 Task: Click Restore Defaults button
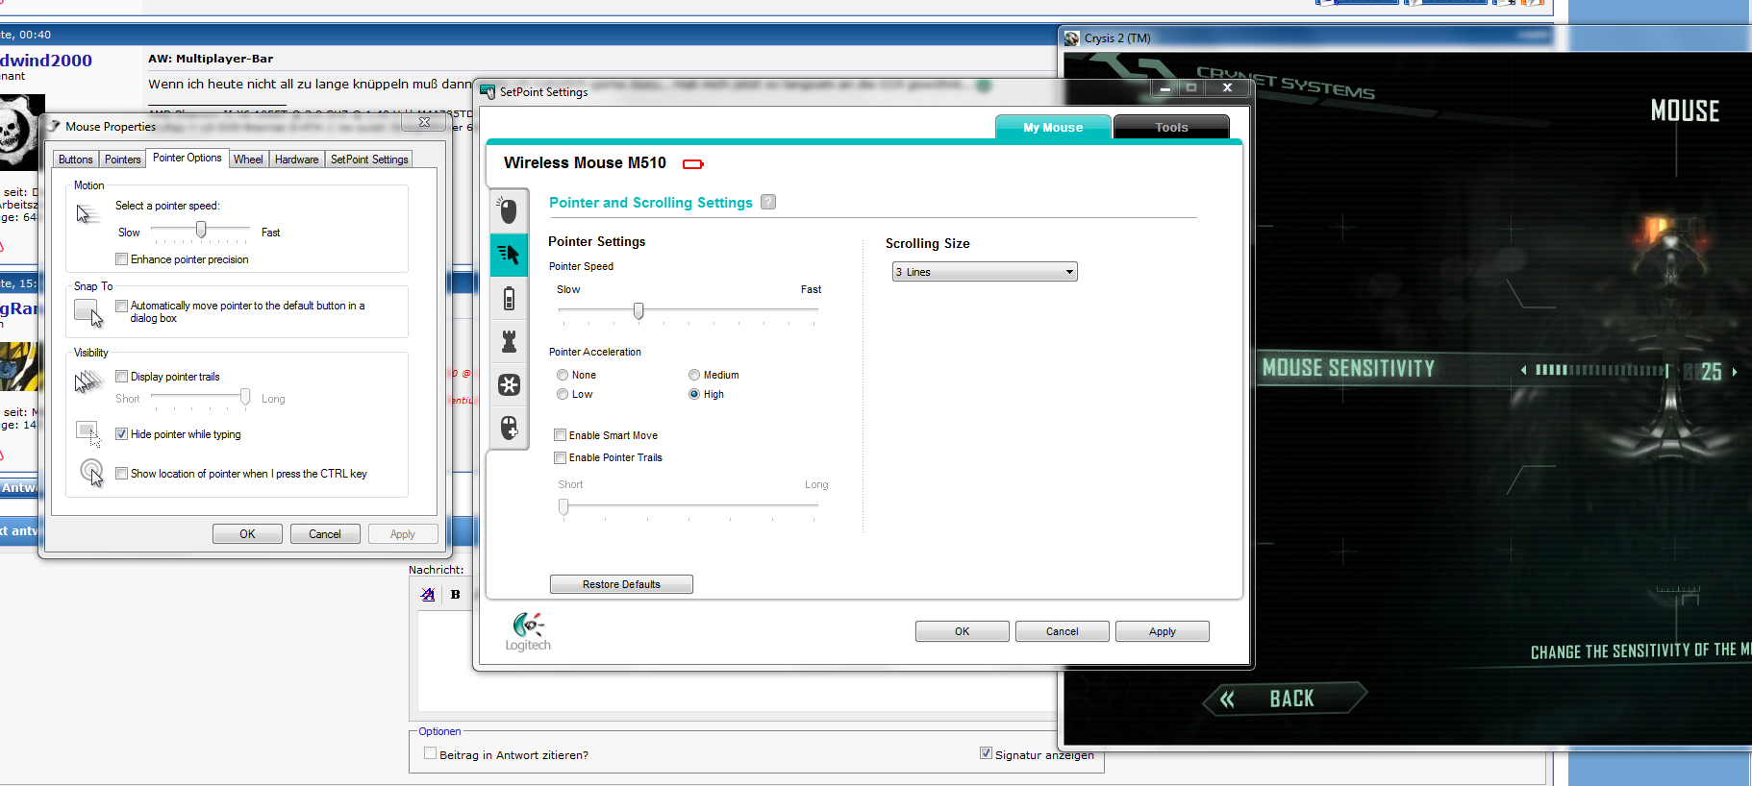(x=621, y=584)
